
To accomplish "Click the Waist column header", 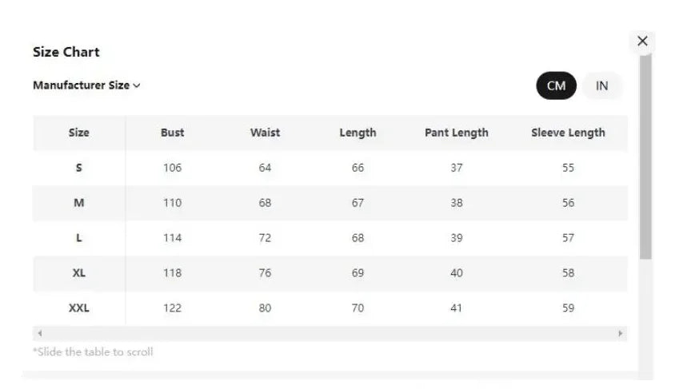I will point(265,133).
